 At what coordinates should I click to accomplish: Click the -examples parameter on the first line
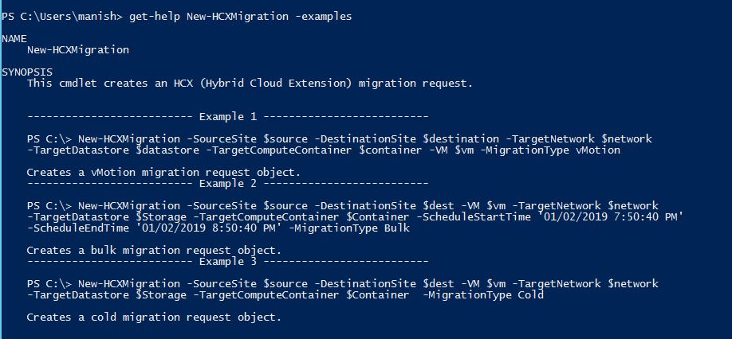click(x=323, y=16)
